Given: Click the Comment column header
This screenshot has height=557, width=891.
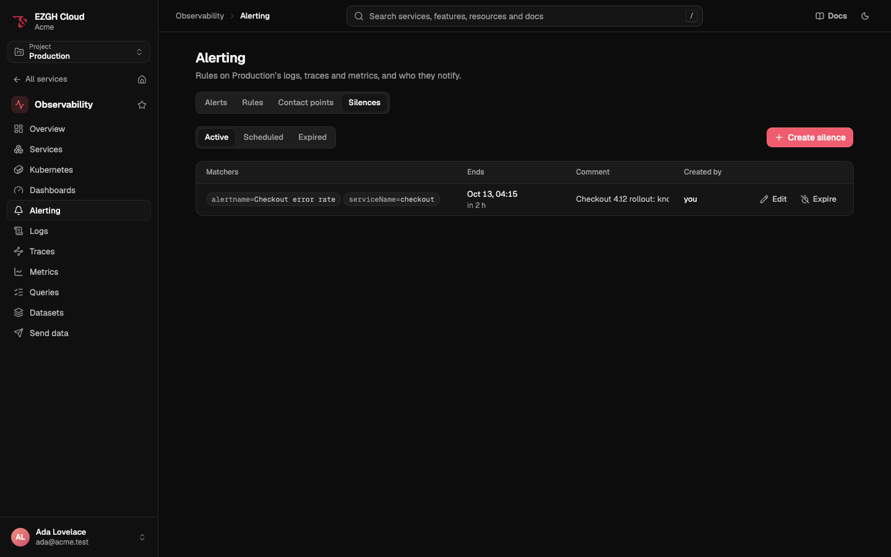Looking at the screenshot, I should 593,172.
